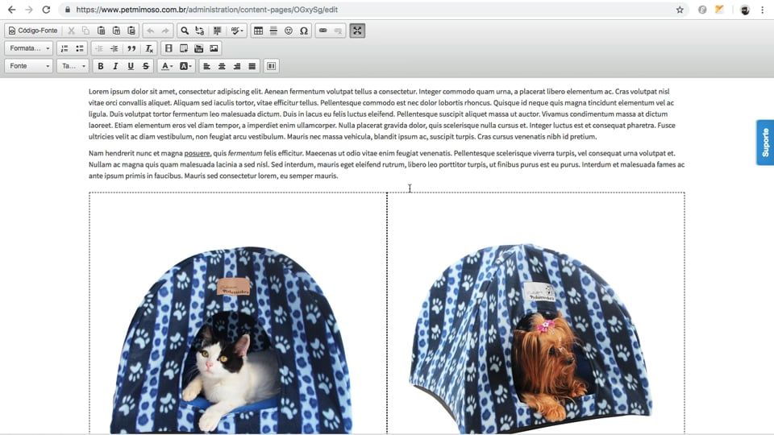The height and width of the screenshot is (435, 774).
Task: Click the insert Image icon
Action: point(214,48)
